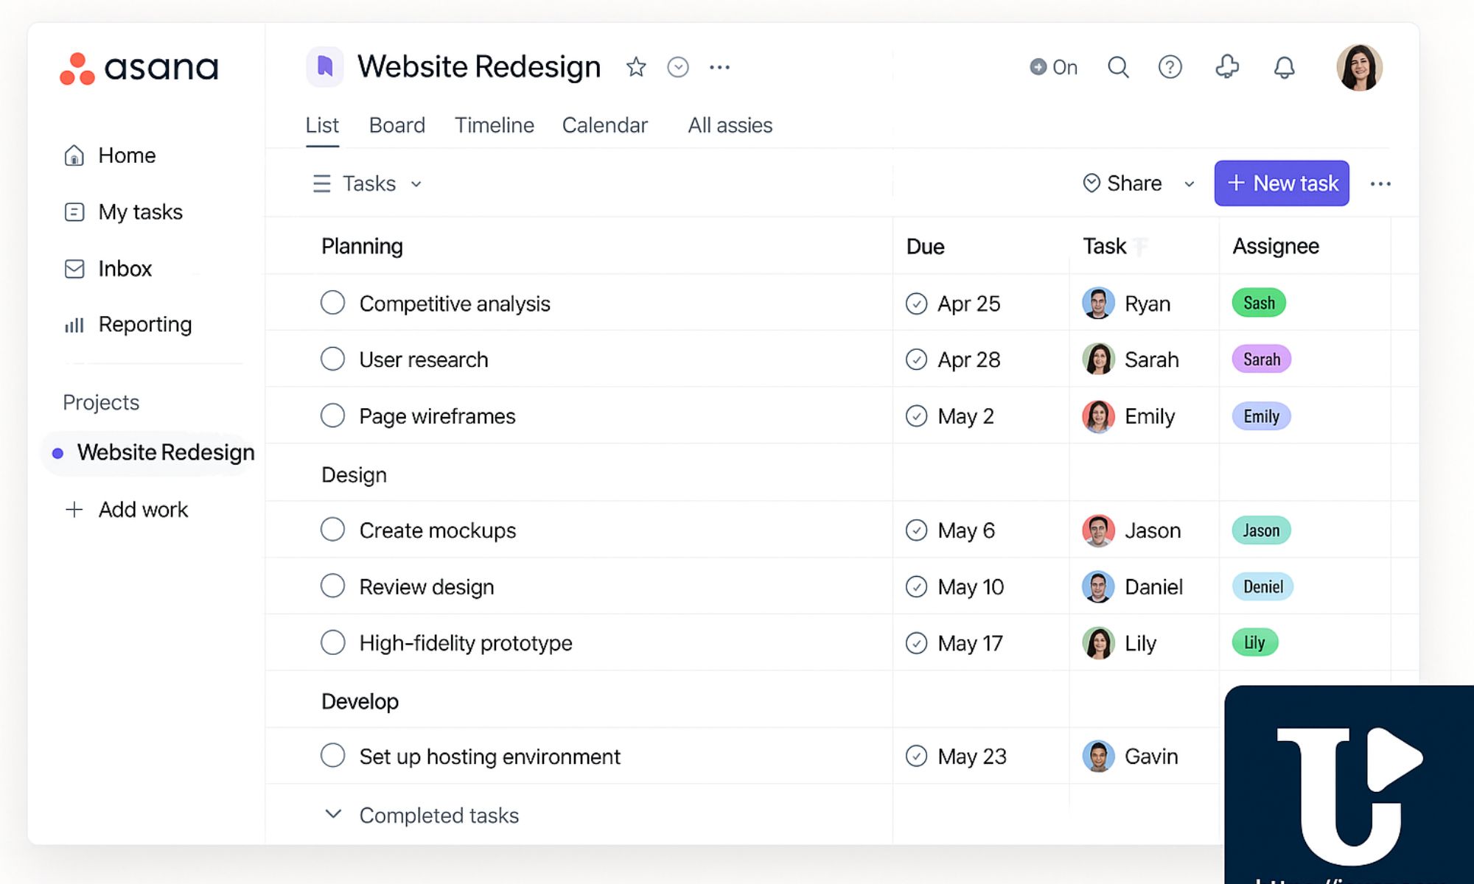Click the search magnifier icon
The image size is (1474, 884).
1118,67
